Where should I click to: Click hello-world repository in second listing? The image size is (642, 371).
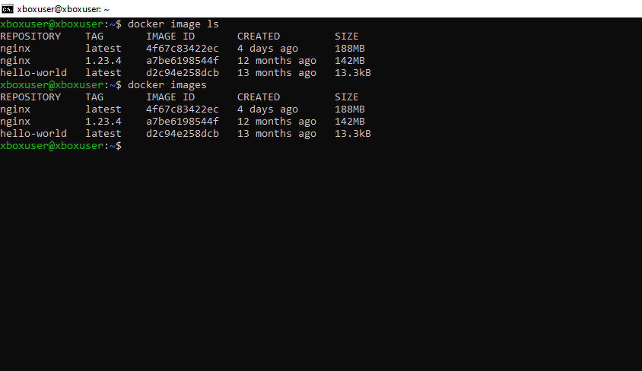[x=33, y=133]
